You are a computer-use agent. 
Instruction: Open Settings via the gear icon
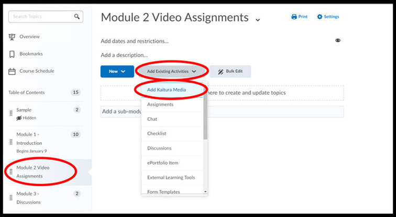(320, 17)
